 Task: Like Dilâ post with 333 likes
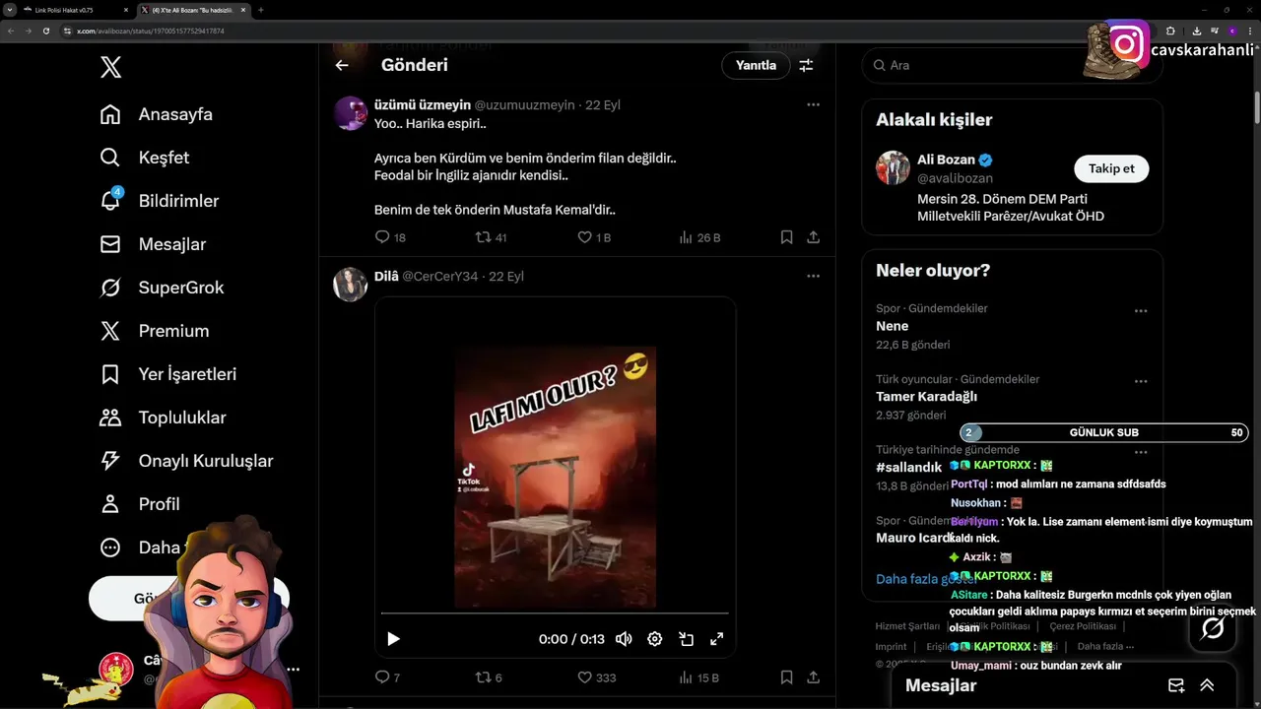(x=596, y=677)
